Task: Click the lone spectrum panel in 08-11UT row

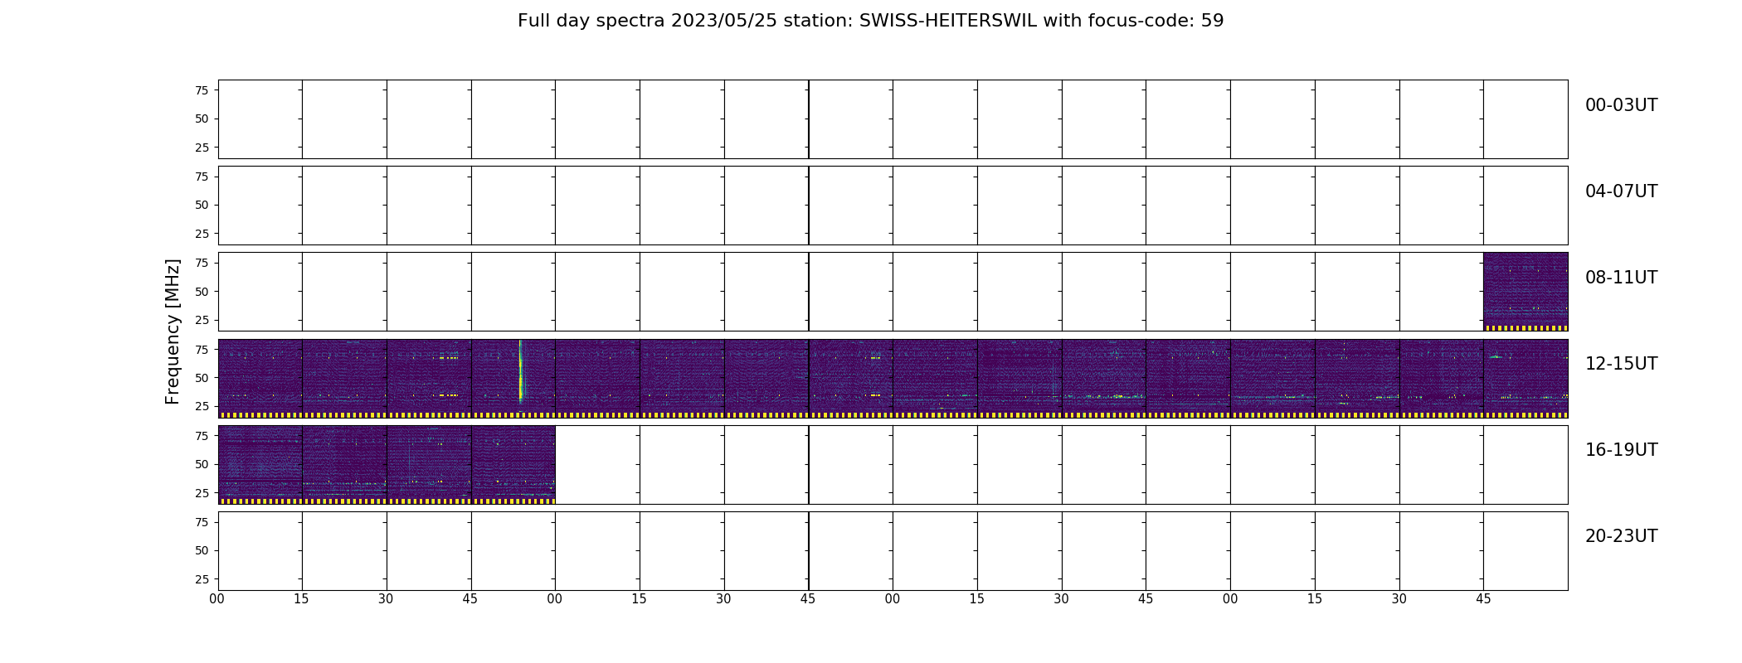Action: pos(1525,292)
